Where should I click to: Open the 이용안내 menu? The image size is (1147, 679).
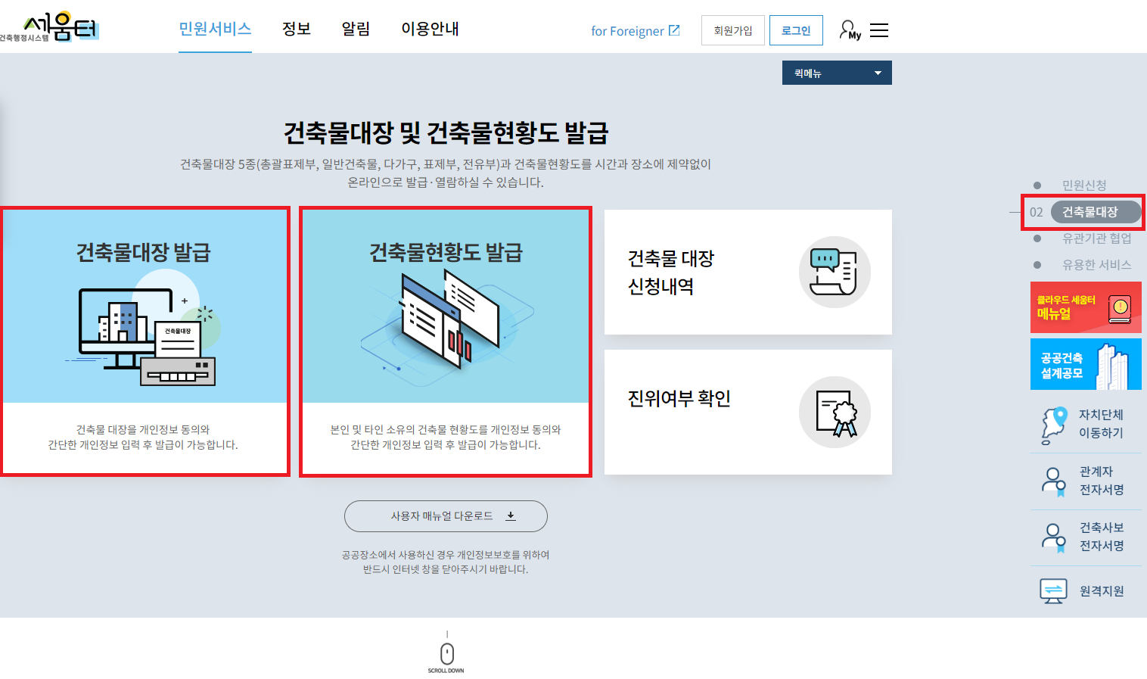429,30
